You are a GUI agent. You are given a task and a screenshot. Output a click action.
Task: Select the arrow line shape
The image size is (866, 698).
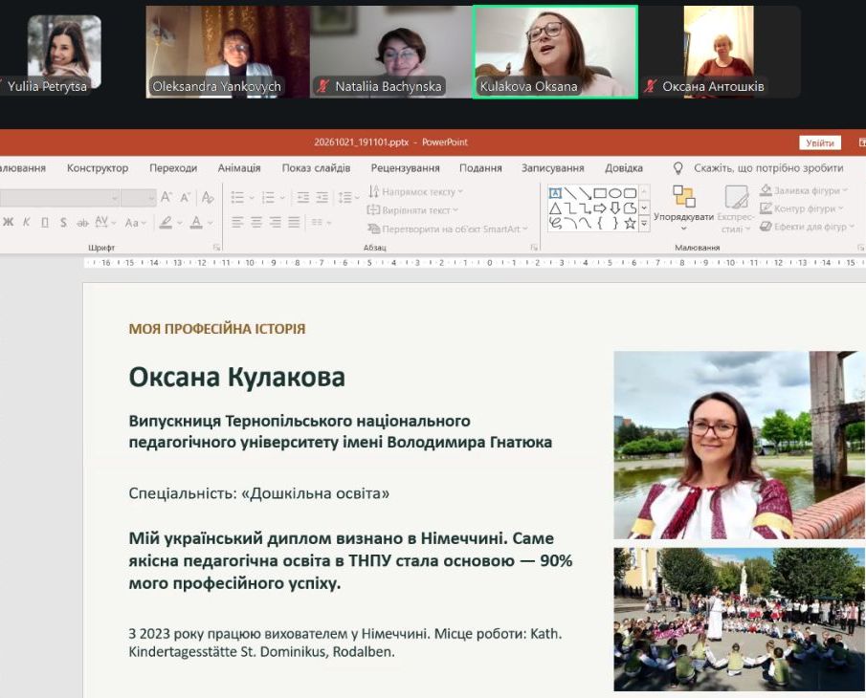pyautogui.click(x=585, y=193)
